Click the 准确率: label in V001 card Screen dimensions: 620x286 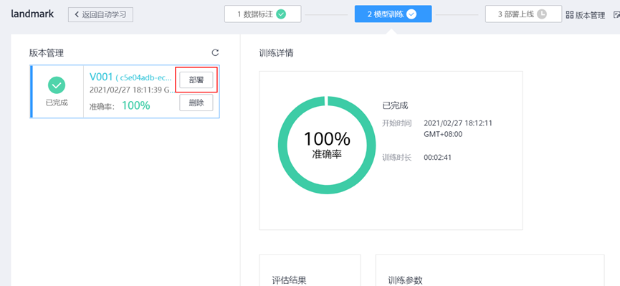[x=102, y=106]
